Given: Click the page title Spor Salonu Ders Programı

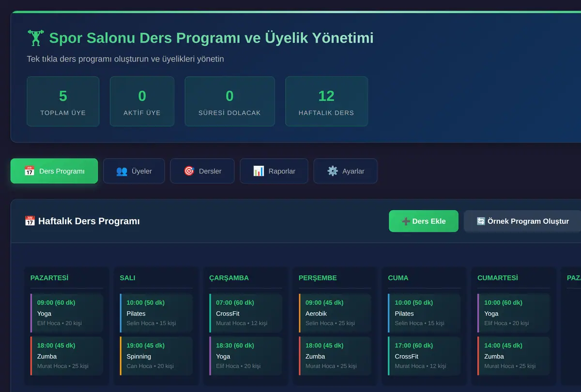Looking at the screenshot, I should coord(212,38).
